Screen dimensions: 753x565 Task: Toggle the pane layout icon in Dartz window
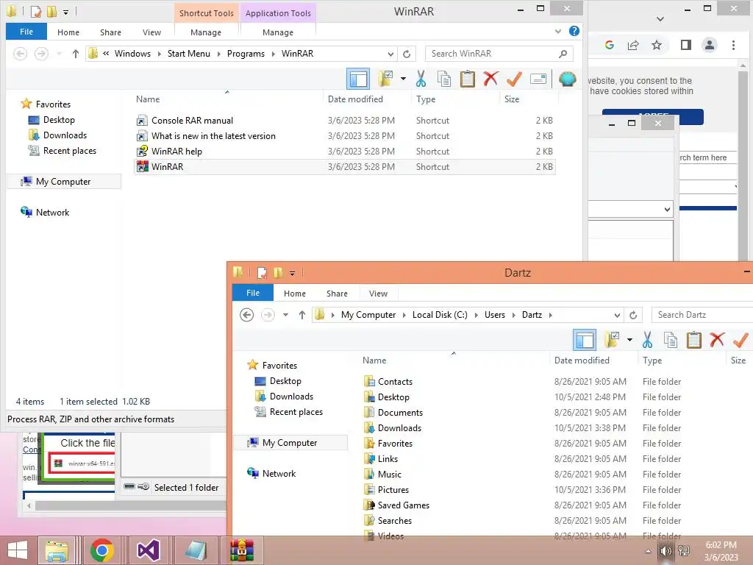585,340
